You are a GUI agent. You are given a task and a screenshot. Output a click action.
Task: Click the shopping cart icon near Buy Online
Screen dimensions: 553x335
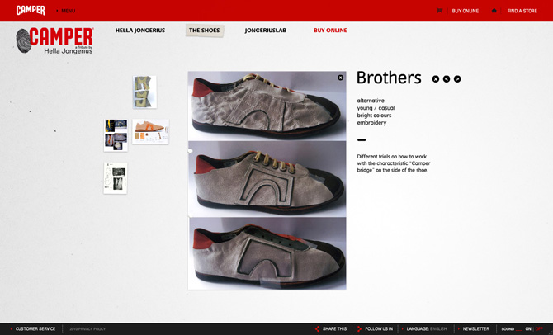(x=439, y=11)
